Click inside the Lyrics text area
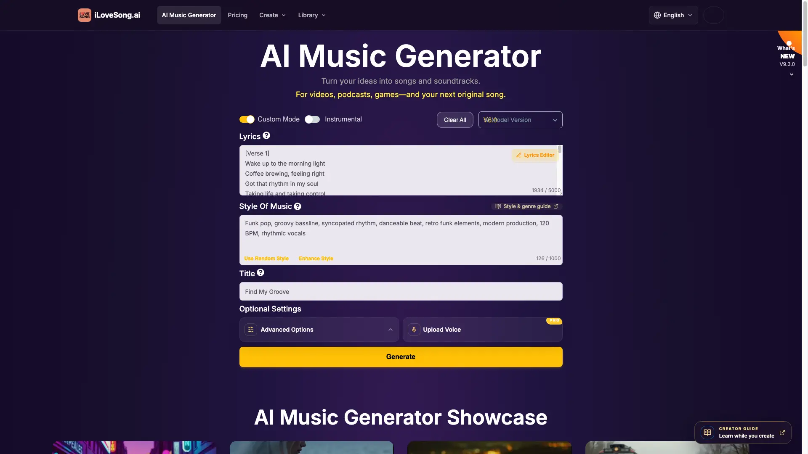 coord(401,170)
